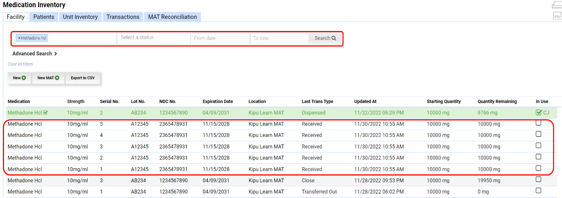Export inventory list to CSV
This screenshot has height=198, width=562.
(83, 78)
